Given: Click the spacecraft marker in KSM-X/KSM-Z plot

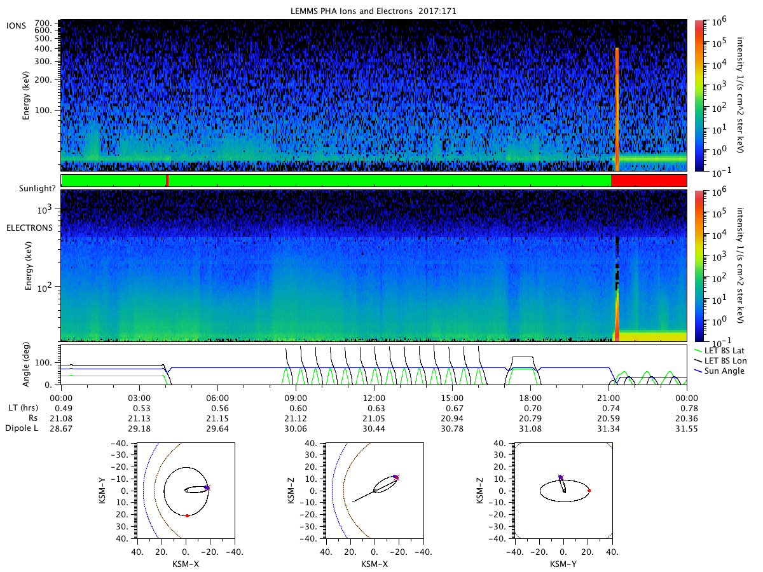Looking at the screenshot, I should (x=396, y=477).
